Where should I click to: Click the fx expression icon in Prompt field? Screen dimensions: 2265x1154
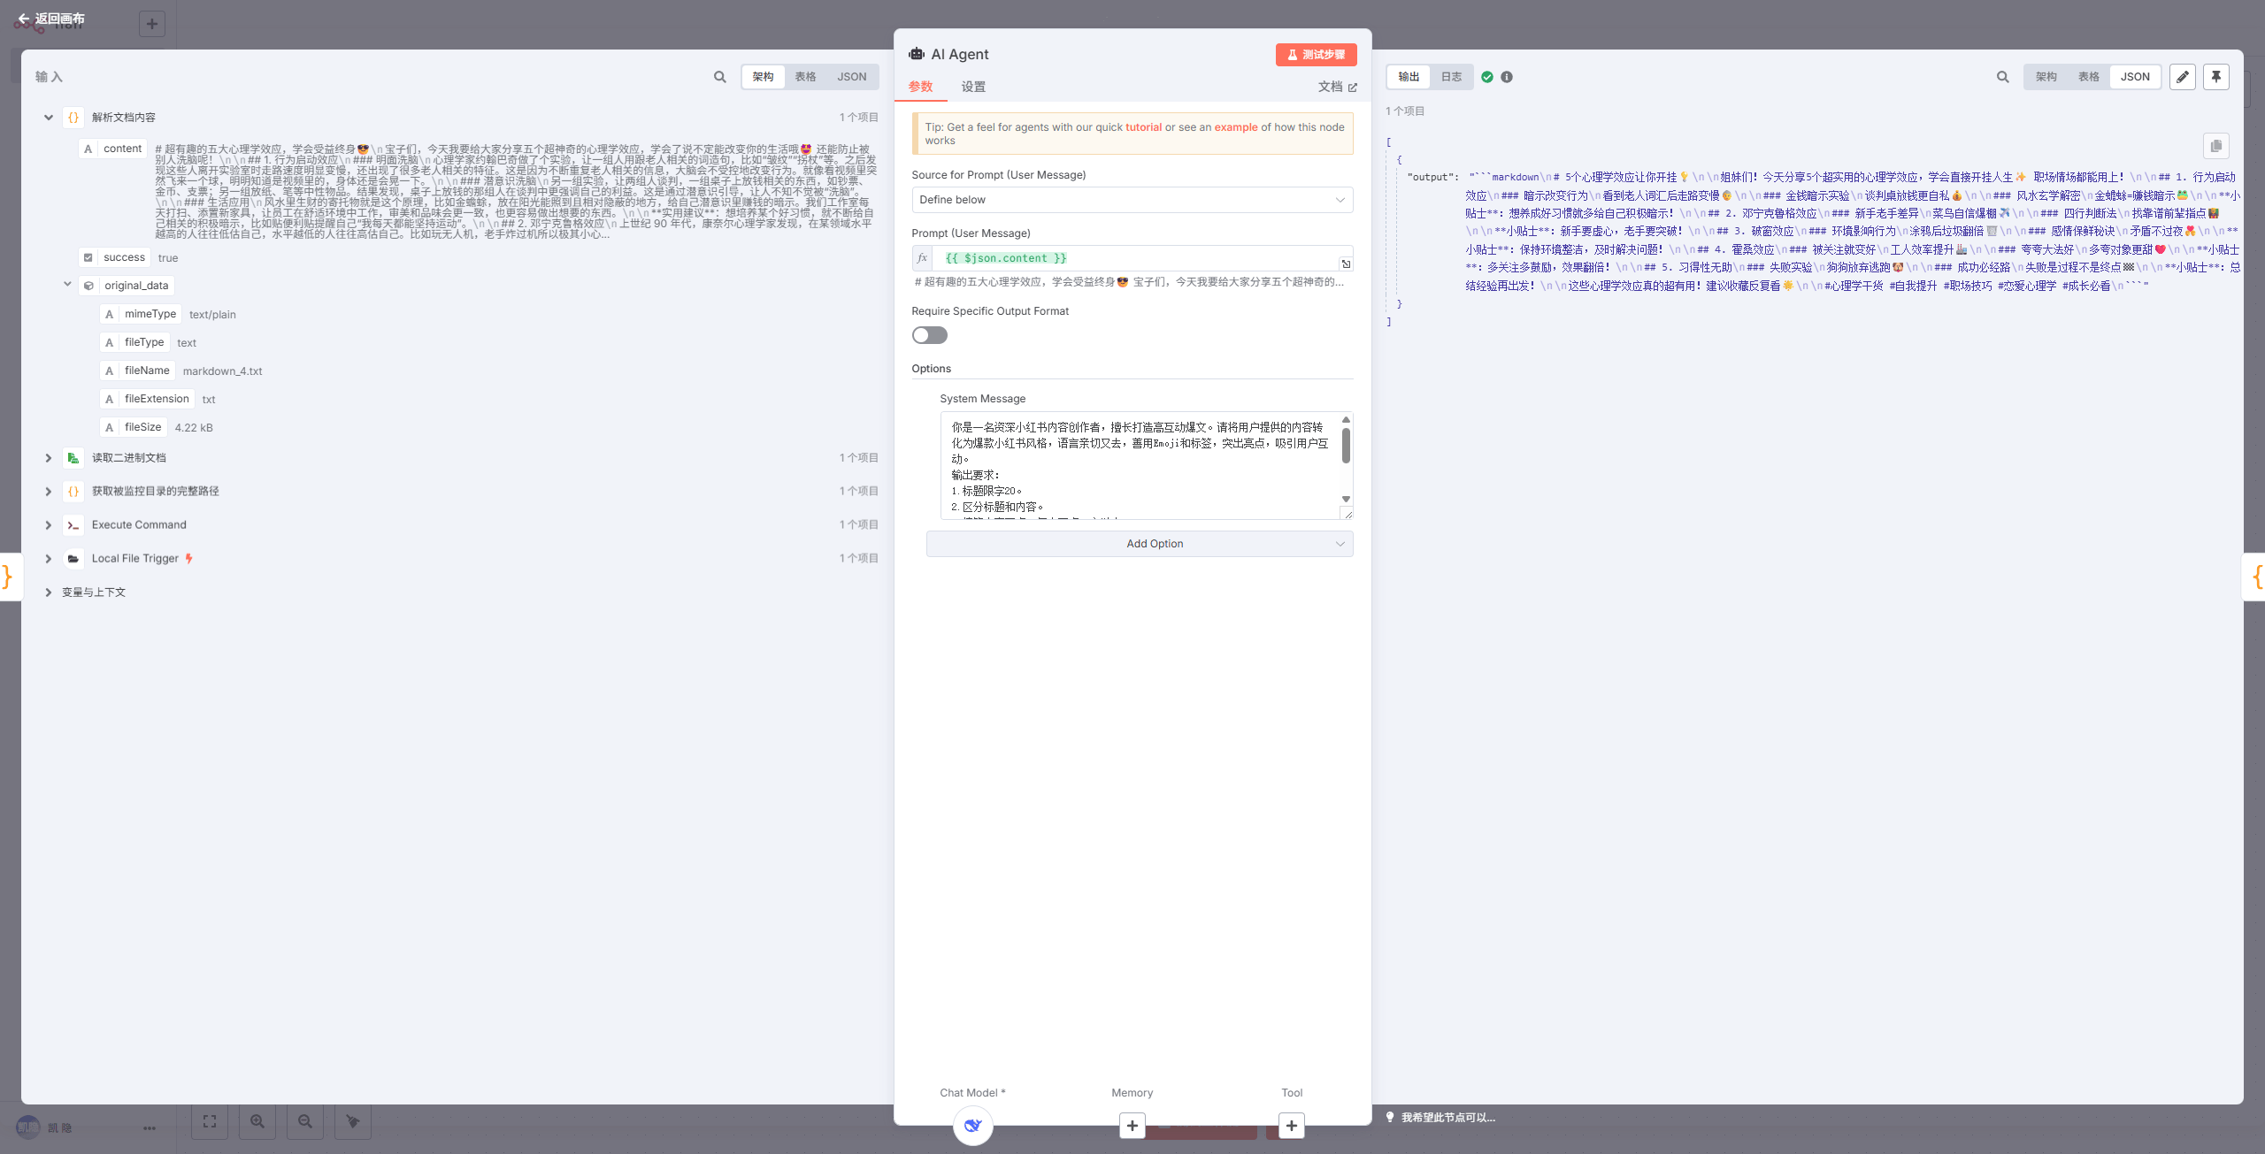922,258
